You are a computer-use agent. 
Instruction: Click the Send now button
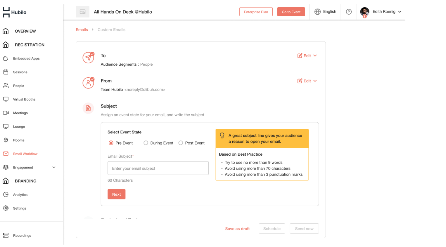pos(304,229)
